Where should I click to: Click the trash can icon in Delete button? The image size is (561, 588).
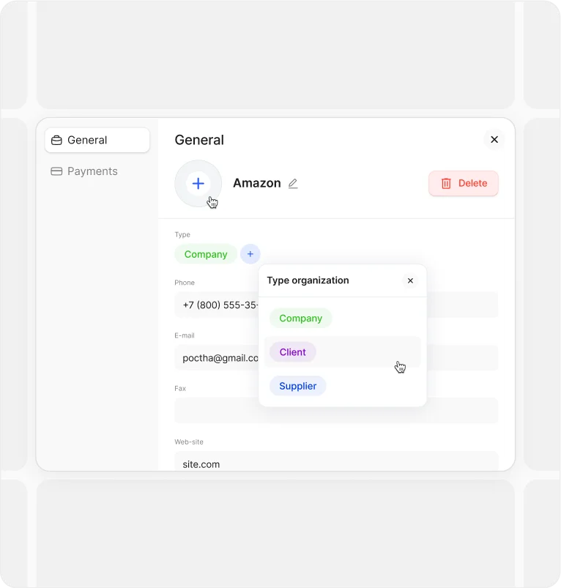tap(446, 184)
